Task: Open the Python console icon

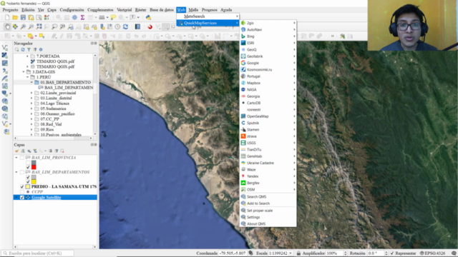Action: (x=148, y=17)
